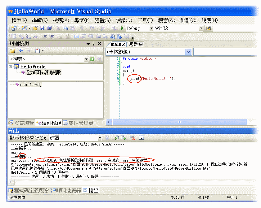The image size is (261, 208).
Task: Open the output source 建置 dropdown
Action: click(x=100, y=138)
